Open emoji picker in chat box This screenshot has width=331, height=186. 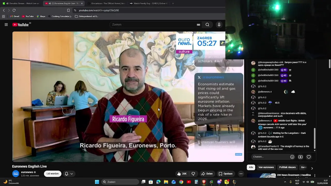[x=292, y=157]
